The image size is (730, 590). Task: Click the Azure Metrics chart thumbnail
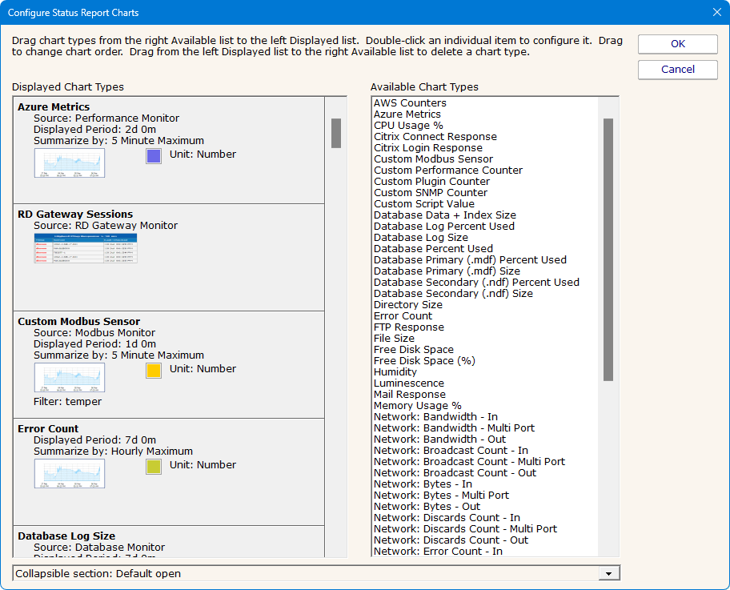click(69, 163)
